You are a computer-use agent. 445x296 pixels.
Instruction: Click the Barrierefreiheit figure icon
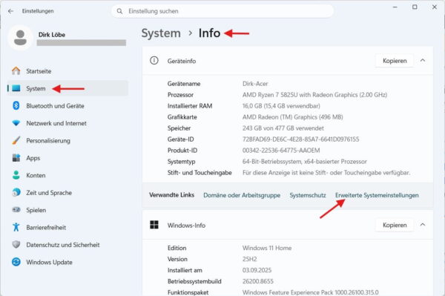coord(16,227)
